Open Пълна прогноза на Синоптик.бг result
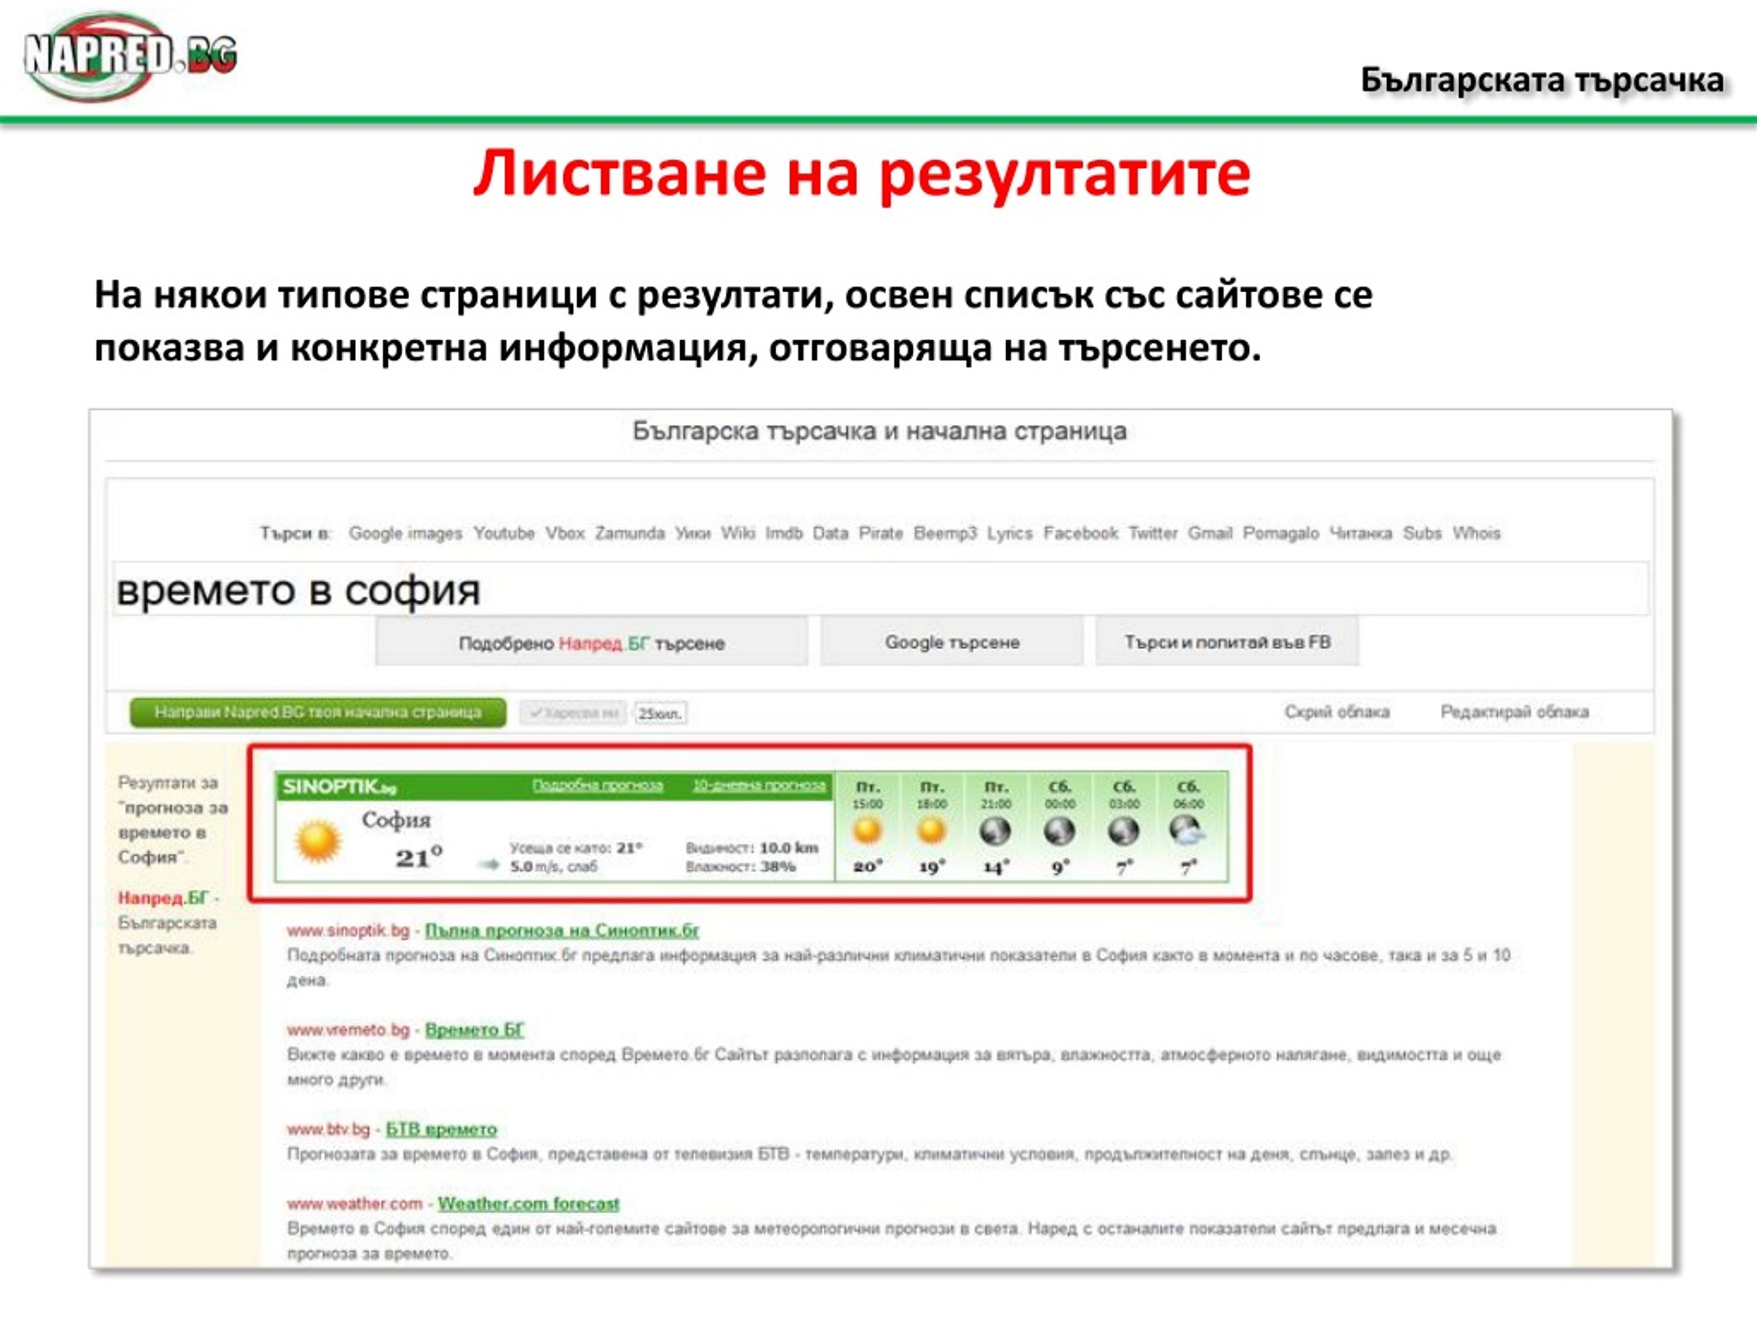The height and width of the screenshot is (1317, 1757). [x=561, y=929]
